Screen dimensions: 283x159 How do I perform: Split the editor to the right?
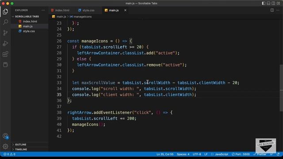(272, 10)
